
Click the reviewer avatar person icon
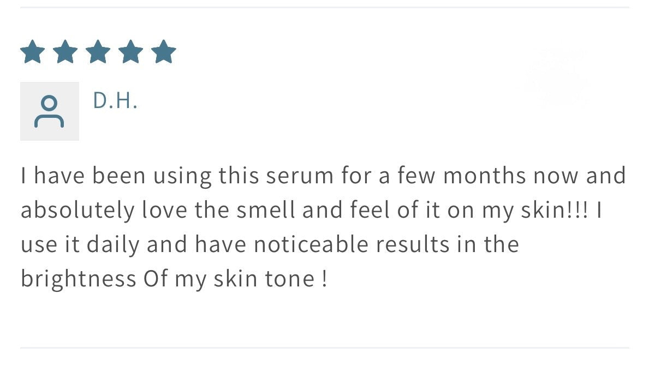click(x=49, y=111)
